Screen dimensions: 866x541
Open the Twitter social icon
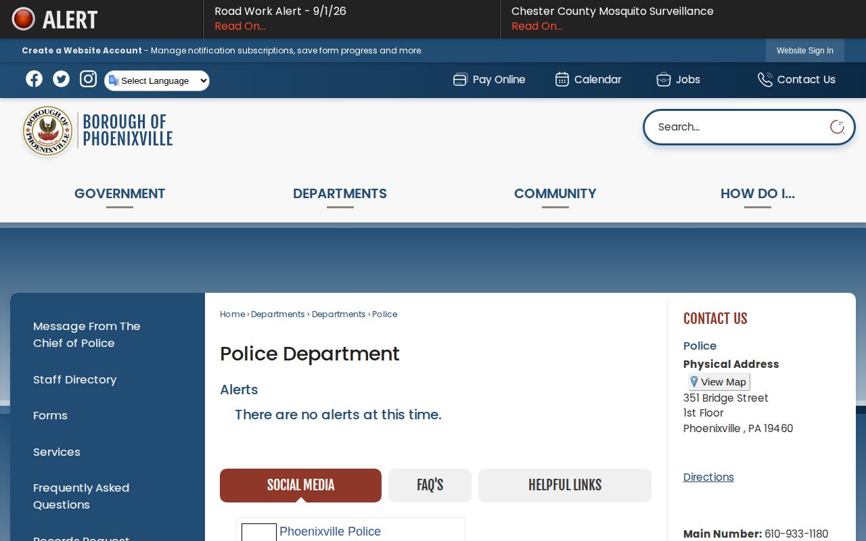click(61, 79)
